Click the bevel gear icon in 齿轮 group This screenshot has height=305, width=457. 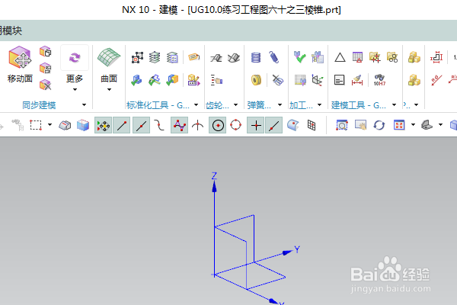point(234,57)
